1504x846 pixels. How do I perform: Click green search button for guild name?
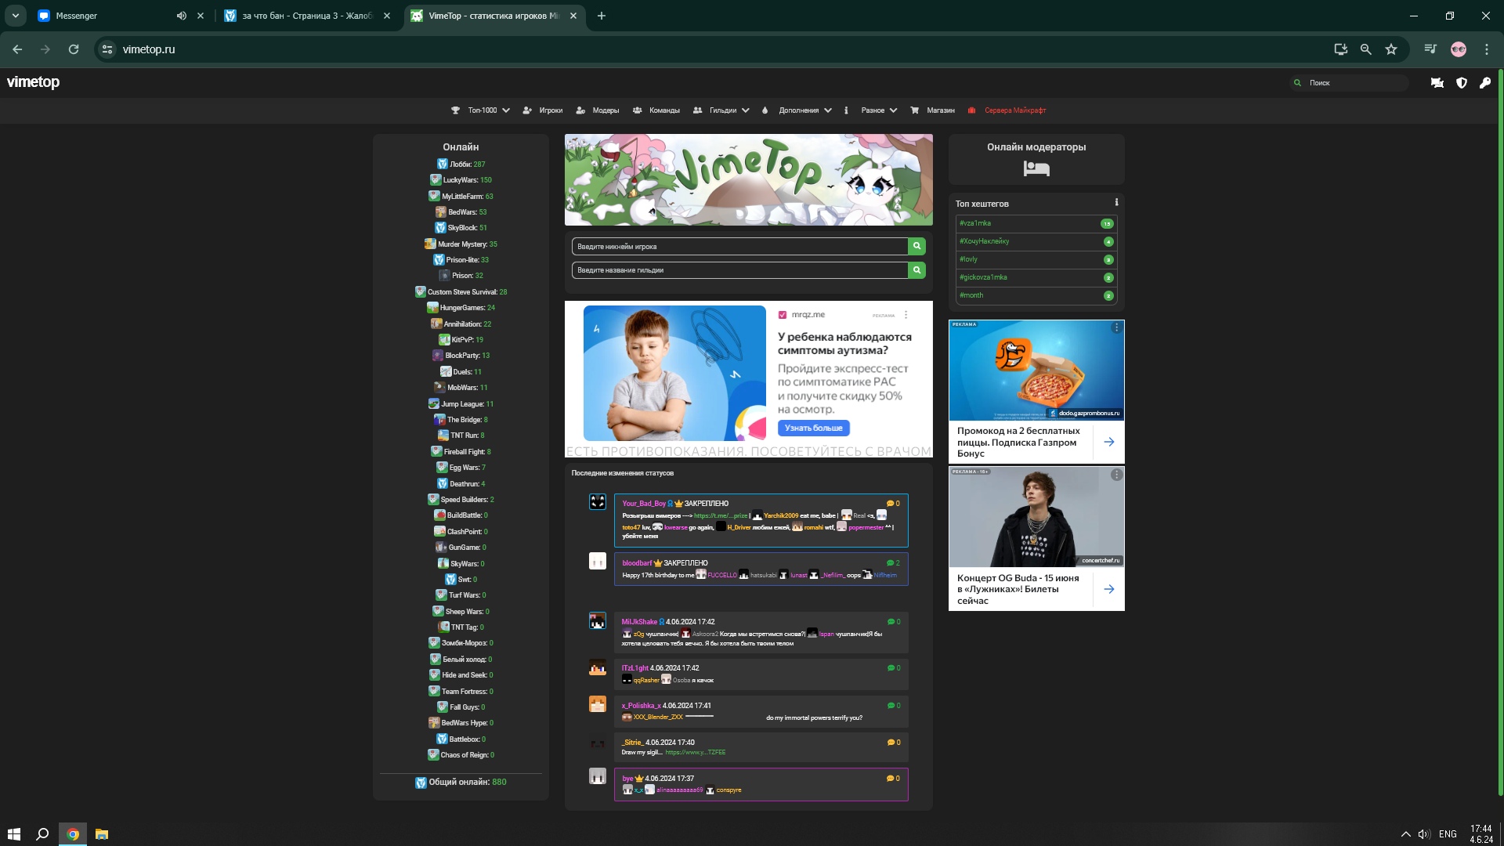(916, 270)
